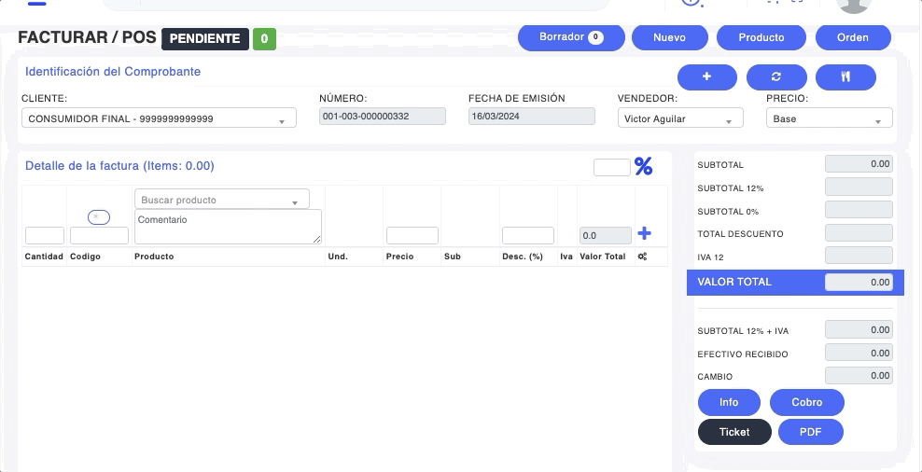Click the Producto button
Viewport: 922px width, 472px height.
pos(761,37)
